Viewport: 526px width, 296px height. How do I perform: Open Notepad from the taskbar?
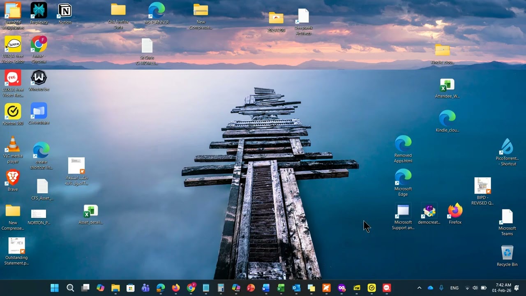pos(206,288)
